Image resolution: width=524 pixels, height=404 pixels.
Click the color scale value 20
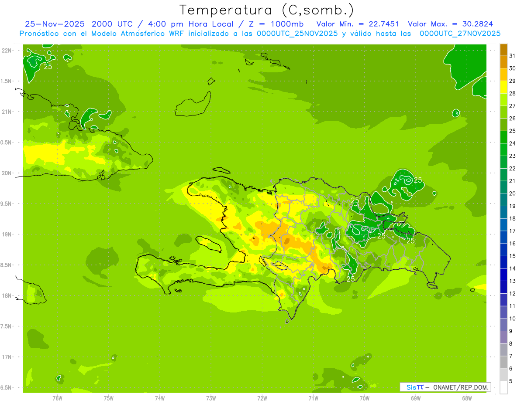(513, 194)
